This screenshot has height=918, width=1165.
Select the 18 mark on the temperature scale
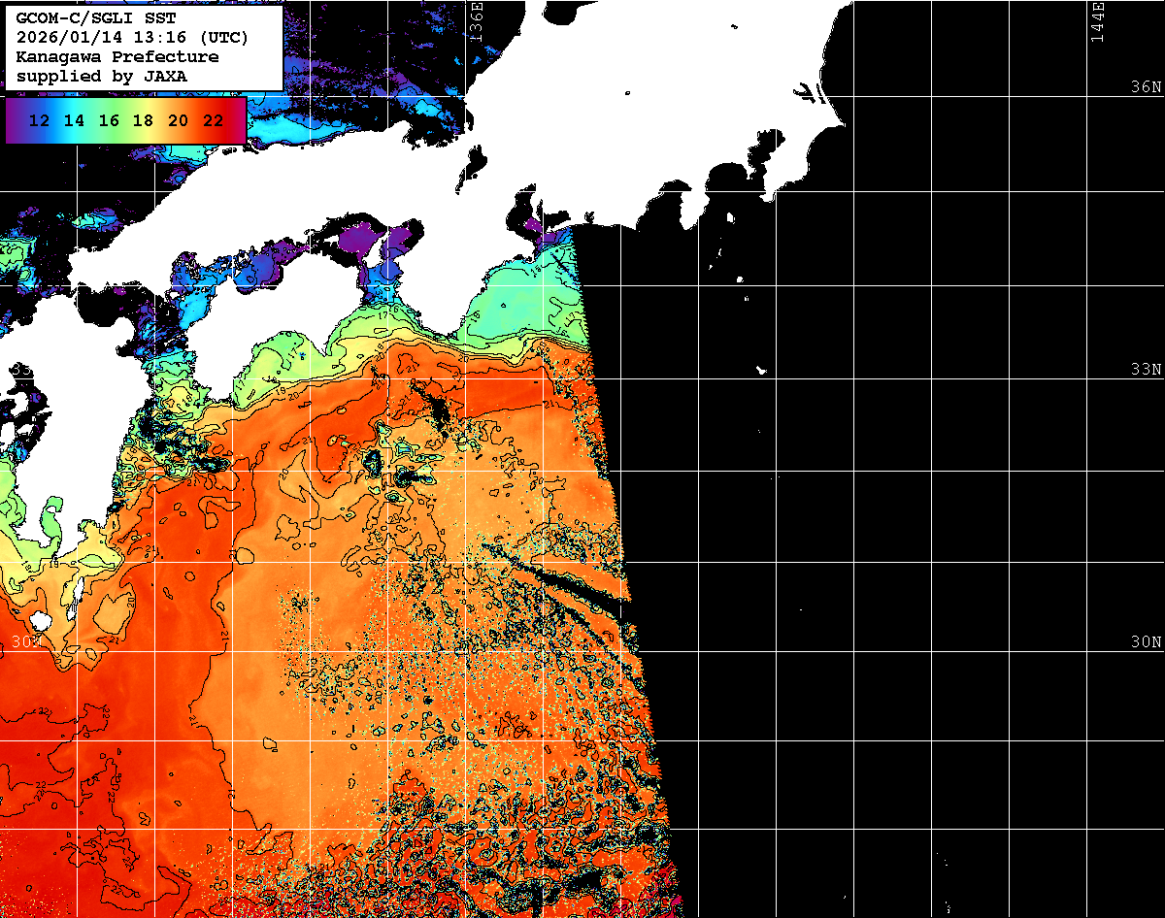tap(143, 121)
